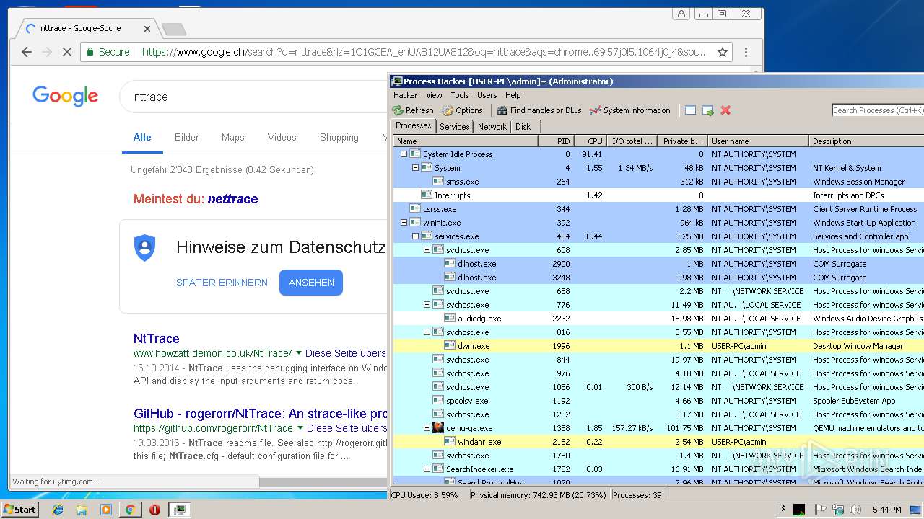
Task: Switch to Maps search results
Action: [x=233, y=137]
